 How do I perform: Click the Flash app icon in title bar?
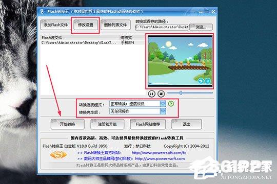pyautogui.click(x=42, y=12)
